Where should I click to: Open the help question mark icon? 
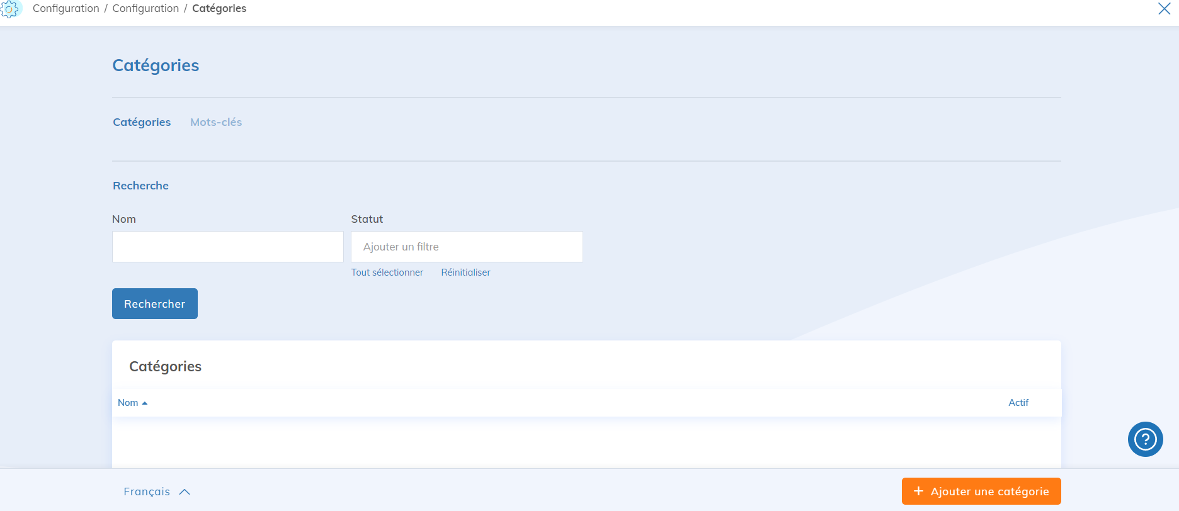1145,439
